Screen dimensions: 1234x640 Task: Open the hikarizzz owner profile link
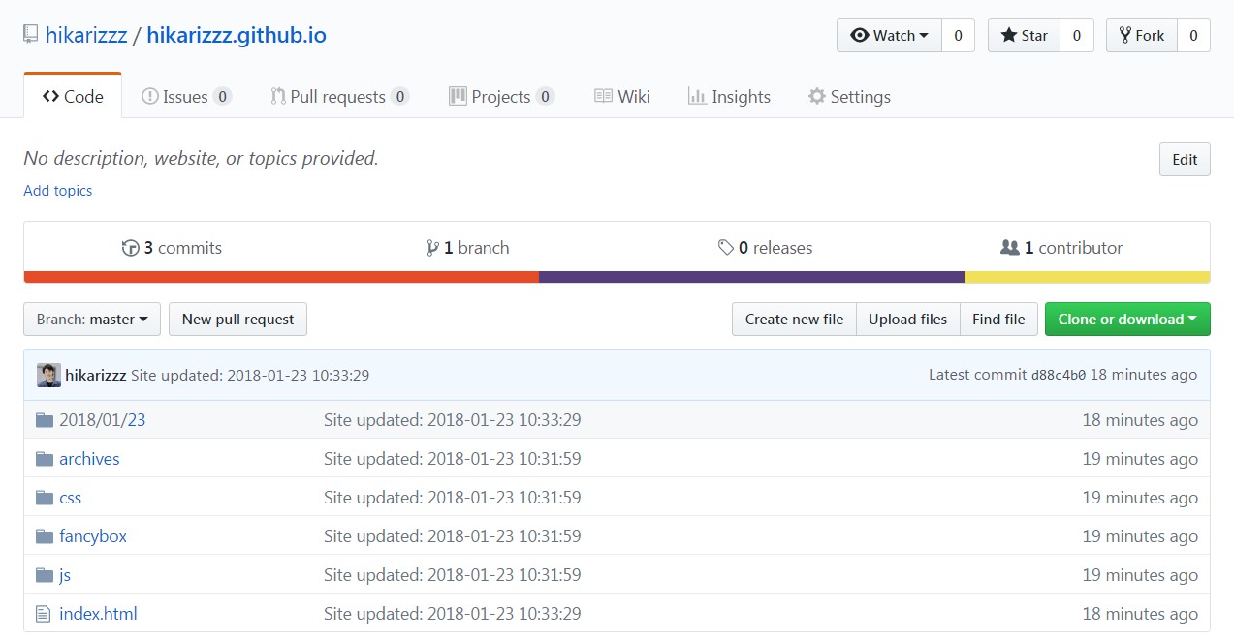(87, 36)
